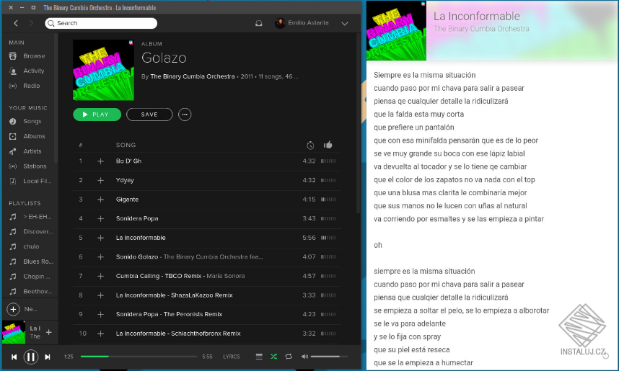The width and height of the screenshot is (619, 371).
Task: Click artist name in lyrics window header
Action: (x=481, y=29)
